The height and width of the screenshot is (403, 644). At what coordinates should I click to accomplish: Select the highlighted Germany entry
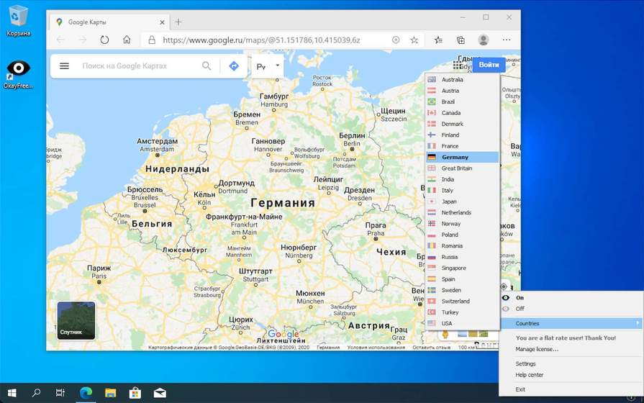coord(463,158)
